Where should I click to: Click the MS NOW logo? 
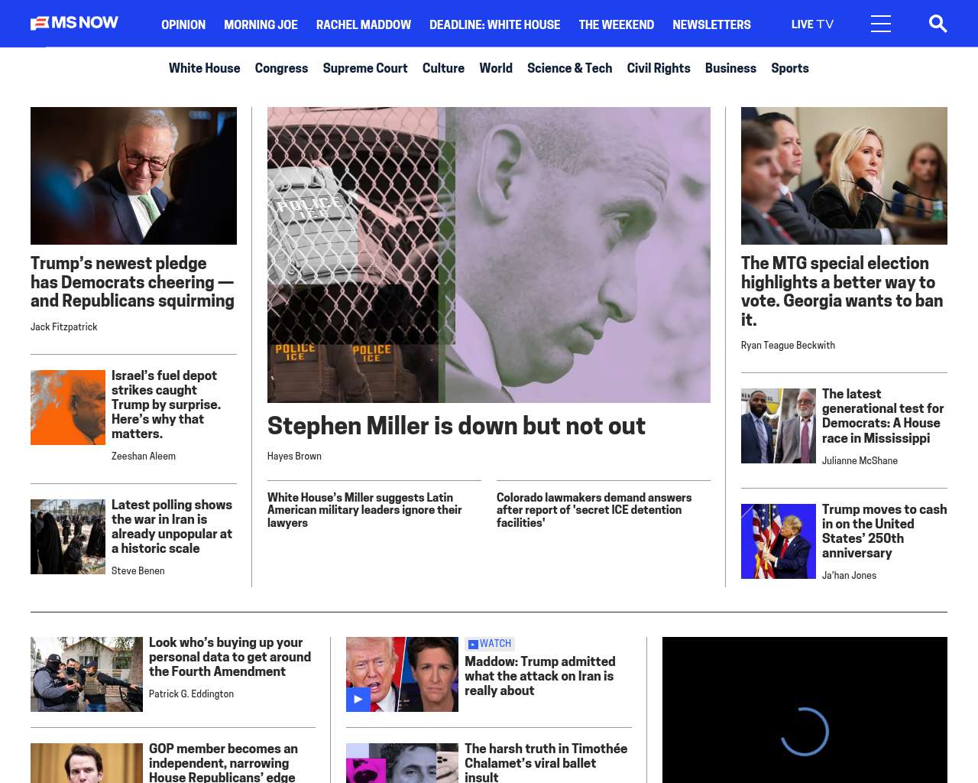[74, 23]
